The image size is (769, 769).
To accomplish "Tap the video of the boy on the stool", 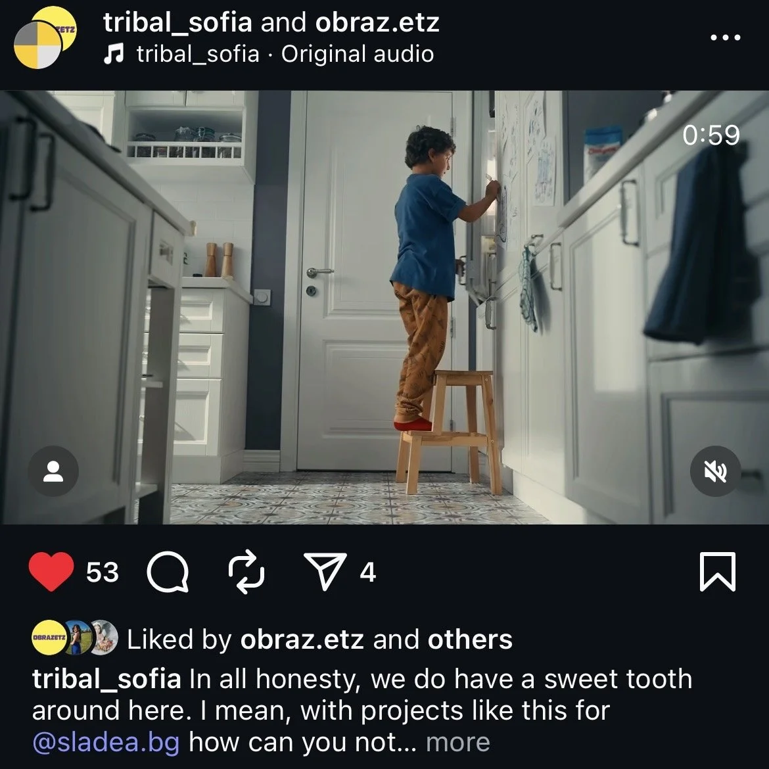I will 384,307.
